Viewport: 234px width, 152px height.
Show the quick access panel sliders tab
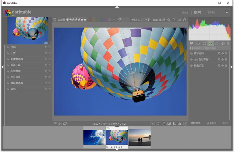[192, 43]
